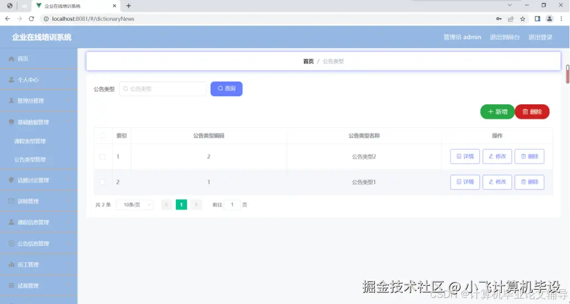The image size is (570, 304).
Task: Click 修改 for 公告类型1 row
Action: pyautogui.click(x=497, y=182)
